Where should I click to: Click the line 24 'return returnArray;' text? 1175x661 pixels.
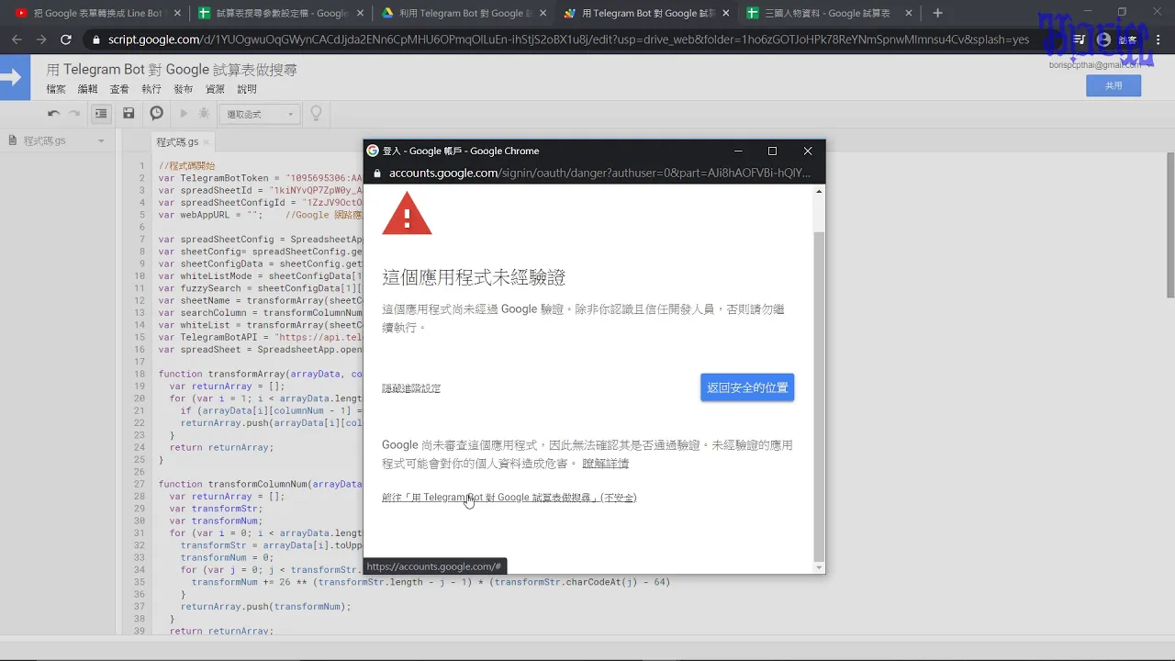[221, 447]
